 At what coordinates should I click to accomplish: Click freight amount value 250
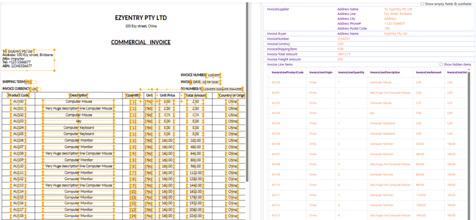[x=340, y=59]
